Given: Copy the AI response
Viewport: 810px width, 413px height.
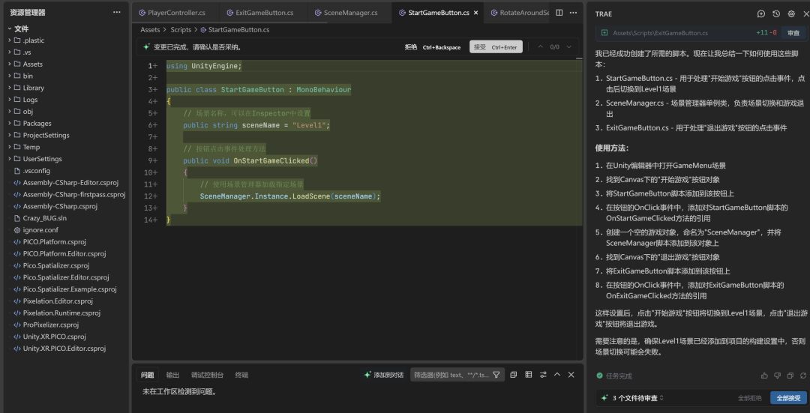Looking at the screenshot, I should coord(790,376).
